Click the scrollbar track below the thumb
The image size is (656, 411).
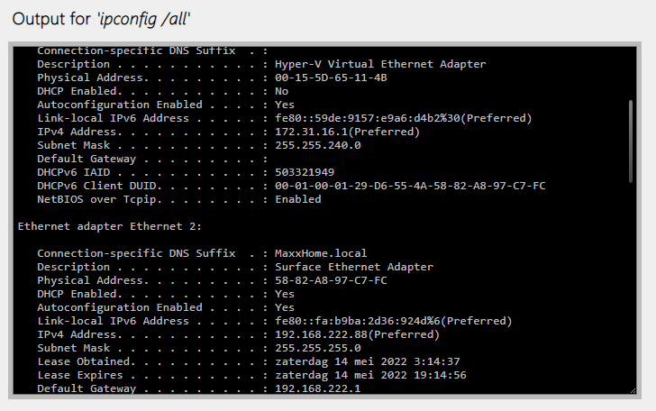(630, 288)
